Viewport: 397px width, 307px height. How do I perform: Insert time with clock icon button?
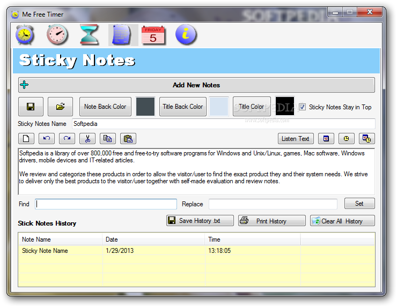tap(347, 139)
